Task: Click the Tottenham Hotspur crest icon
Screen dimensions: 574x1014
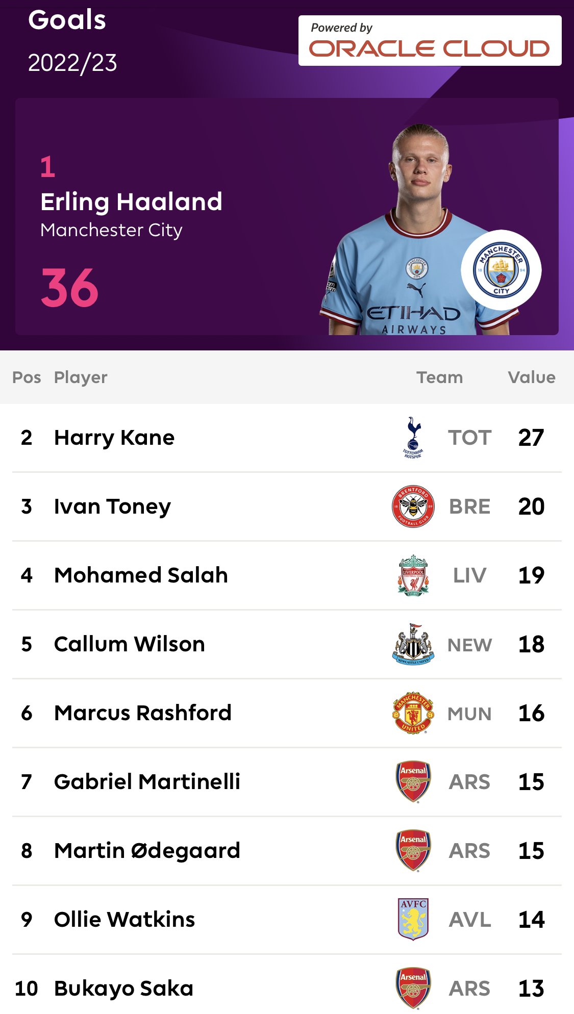Action: click(x=413, y=438)
